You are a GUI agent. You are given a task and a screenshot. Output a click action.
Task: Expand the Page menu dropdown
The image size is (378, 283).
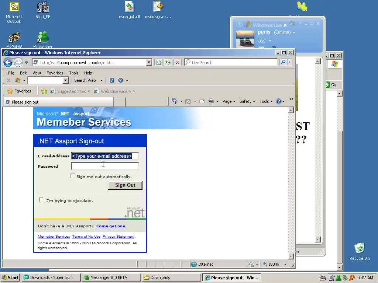click(x=229, y=101)
